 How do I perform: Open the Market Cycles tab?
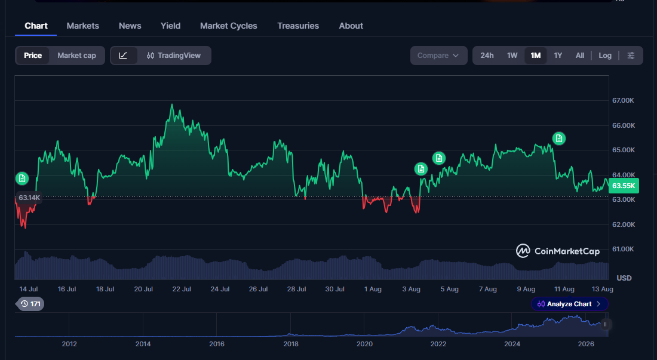[x=228, y=26]
